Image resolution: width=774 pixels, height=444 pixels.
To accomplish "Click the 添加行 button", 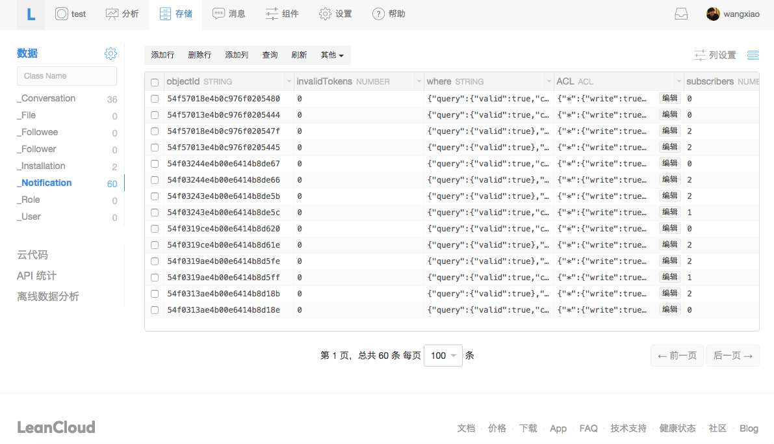I will [x=162, y=55].
